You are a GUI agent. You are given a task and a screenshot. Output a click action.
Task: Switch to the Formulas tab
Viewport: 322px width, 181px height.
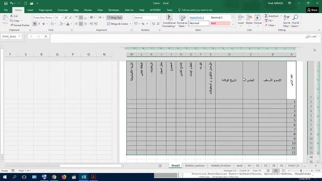(x=62, y=10)
